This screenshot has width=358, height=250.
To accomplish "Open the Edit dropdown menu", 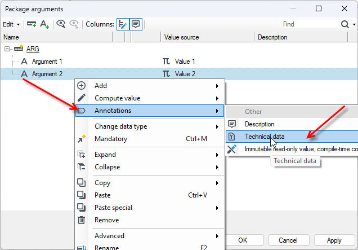I will pyautogui.click(x=11, y=24).
